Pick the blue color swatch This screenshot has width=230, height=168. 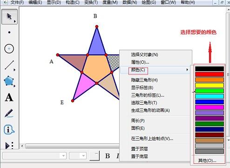point(210,102)
